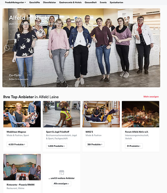Image resolution: width=167 pixels, height=193 pixels.
Task: Expand the Produktkategorien dropdown
Action: click(15, 2)
